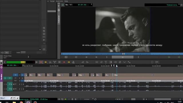Click the 1920x1080 - 25.00 fps project label

[x=39, y=99]
